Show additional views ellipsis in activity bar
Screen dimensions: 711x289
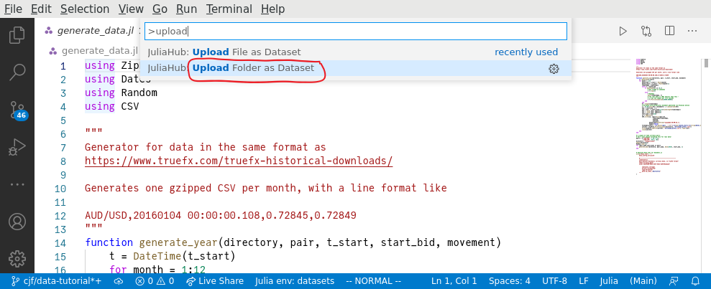point(17,184)
